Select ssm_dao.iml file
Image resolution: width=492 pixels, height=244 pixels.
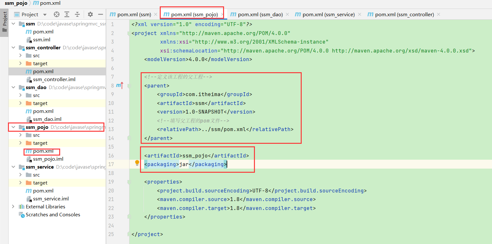tap(47, 119)
